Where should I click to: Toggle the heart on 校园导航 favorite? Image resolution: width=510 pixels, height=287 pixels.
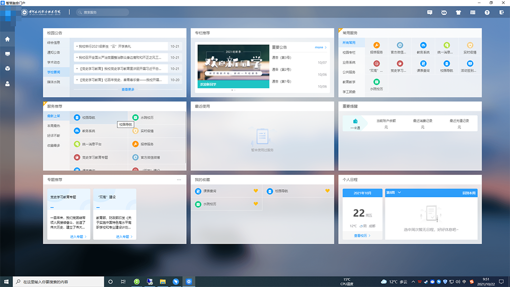pyautogui.click(x=327, y=191)
